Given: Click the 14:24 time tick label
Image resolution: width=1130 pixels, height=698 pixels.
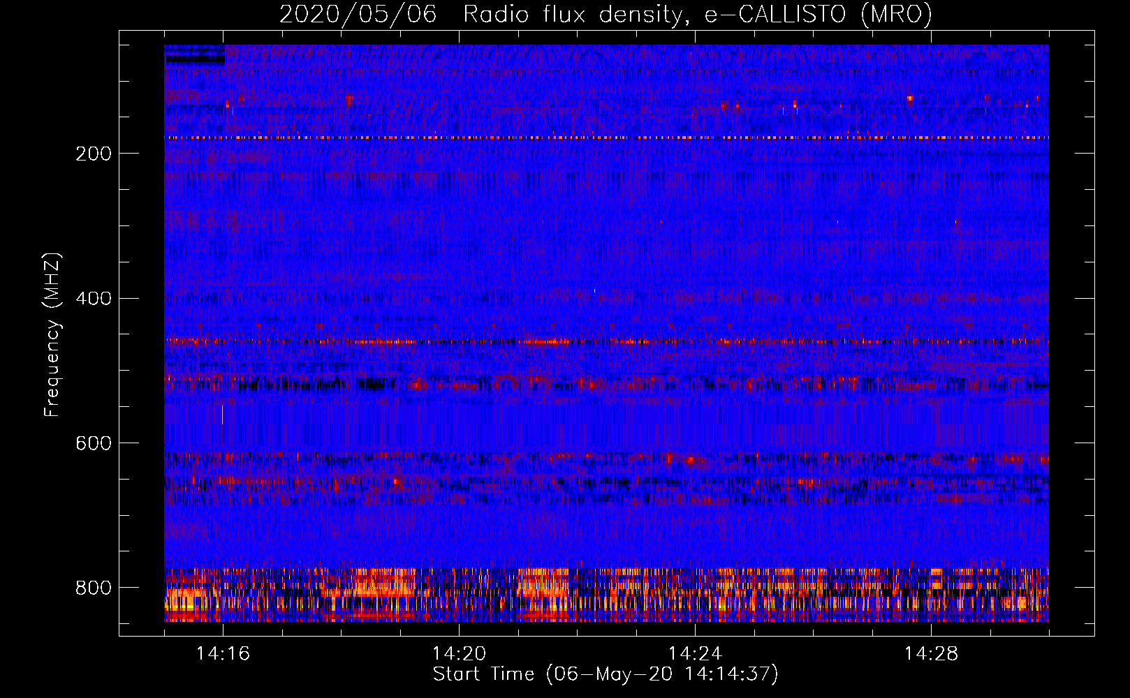Looking at the screenshot, I should (x=695, y=654).
